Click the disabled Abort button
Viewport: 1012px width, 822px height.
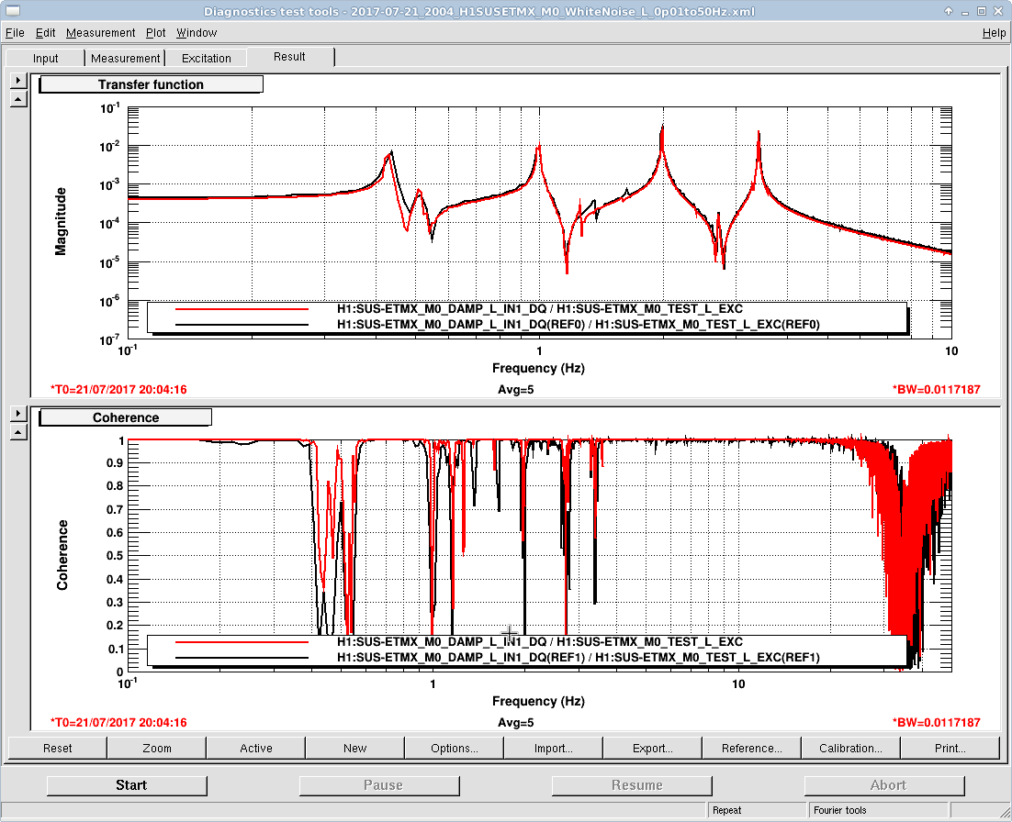(x=884, y=785)
